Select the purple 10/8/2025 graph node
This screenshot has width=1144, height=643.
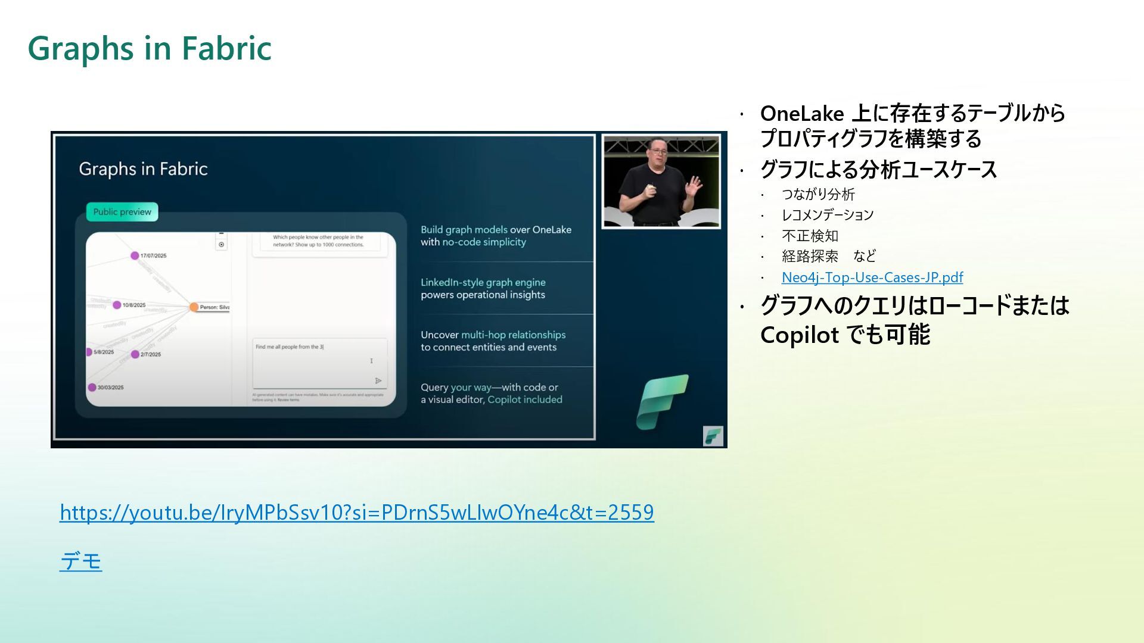(117, 305)
